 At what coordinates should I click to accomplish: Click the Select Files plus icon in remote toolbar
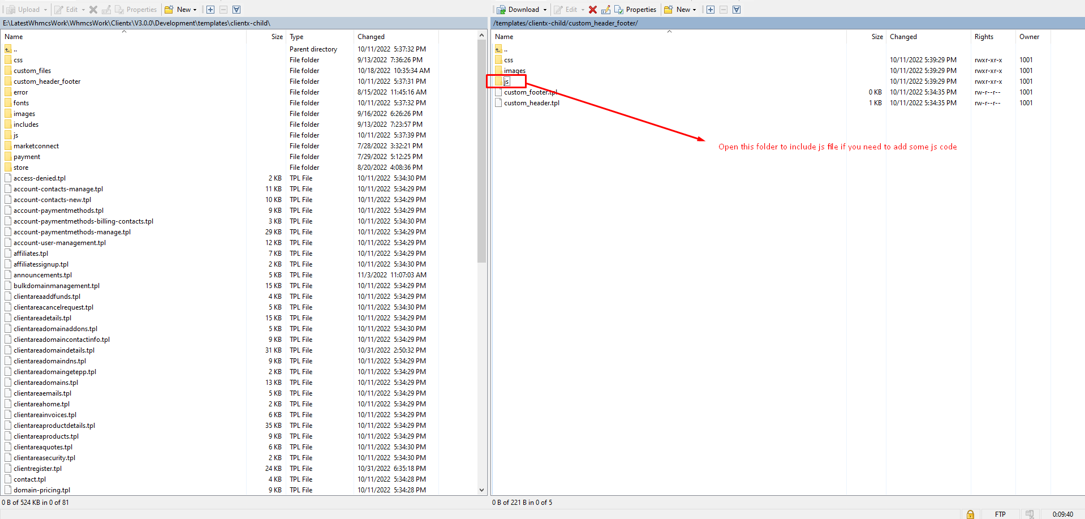point(711,10)
